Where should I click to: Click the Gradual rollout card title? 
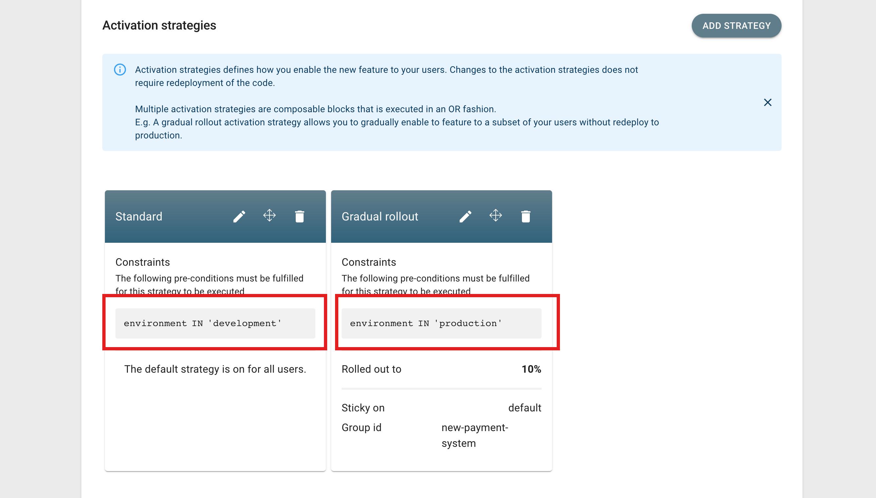tap(380, 217)
